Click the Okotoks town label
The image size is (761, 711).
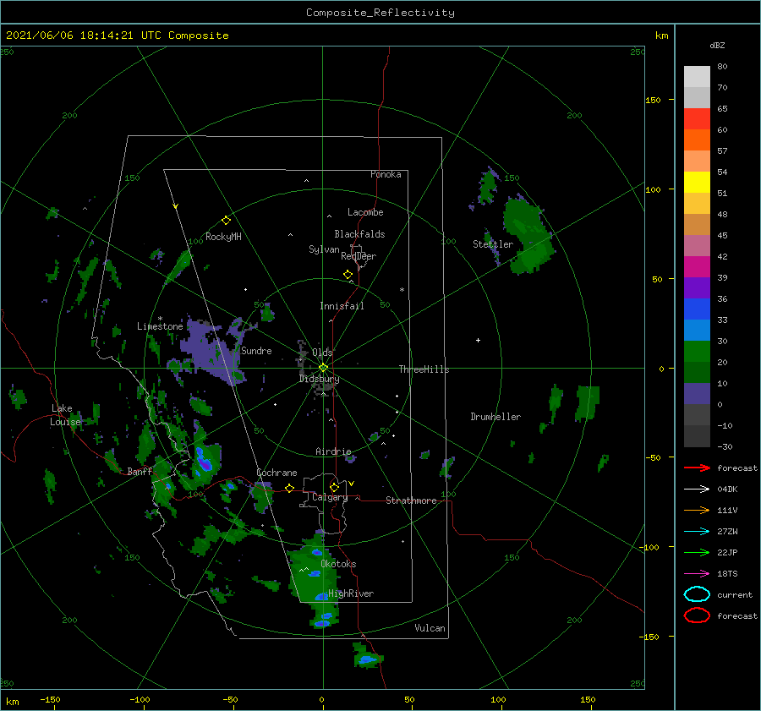tap(338, 564)
